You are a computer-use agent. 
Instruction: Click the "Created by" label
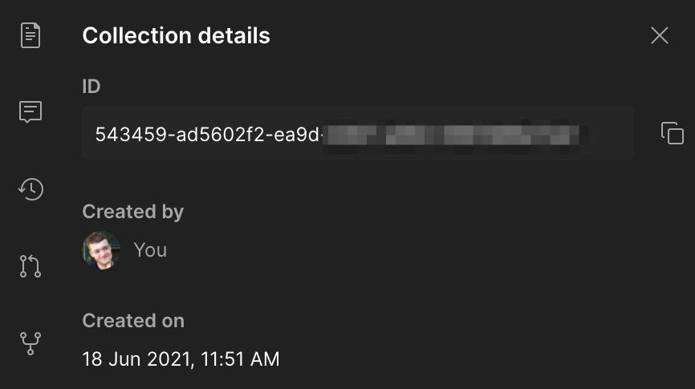[132, 212]
